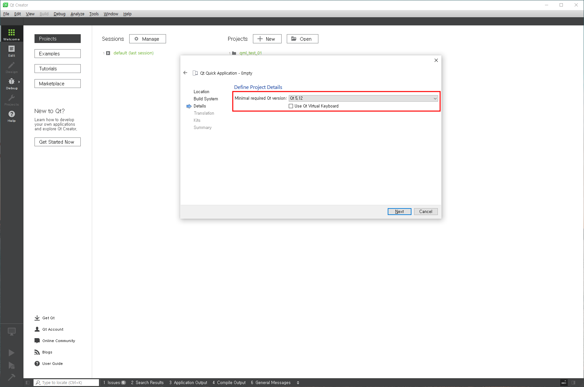The width and height of the screenshot is (584, 387).
Task: Click the Qt Account person icon
Action: click(x=37, y=329)
